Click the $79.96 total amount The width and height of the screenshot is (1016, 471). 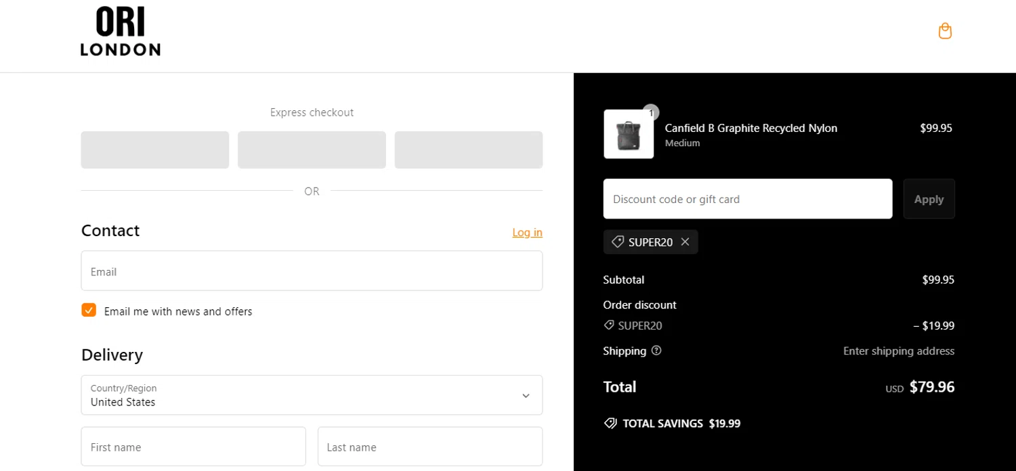click(x=932, y=387)
